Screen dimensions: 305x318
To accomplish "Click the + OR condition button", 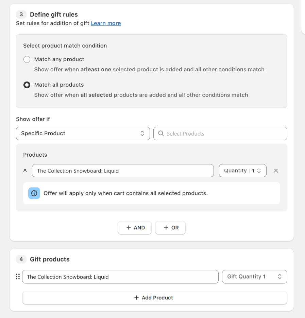I will tap(170, 228).
